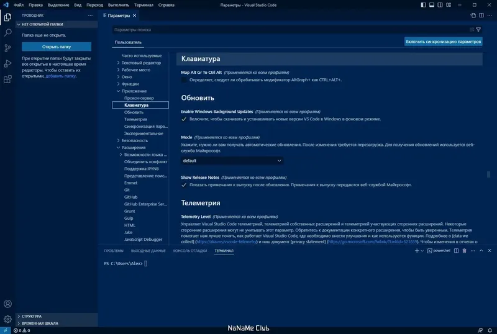The width and height of the screenshot is (497, 334).
Task: Click the remote window status bar icon
Action: [6, 330]
